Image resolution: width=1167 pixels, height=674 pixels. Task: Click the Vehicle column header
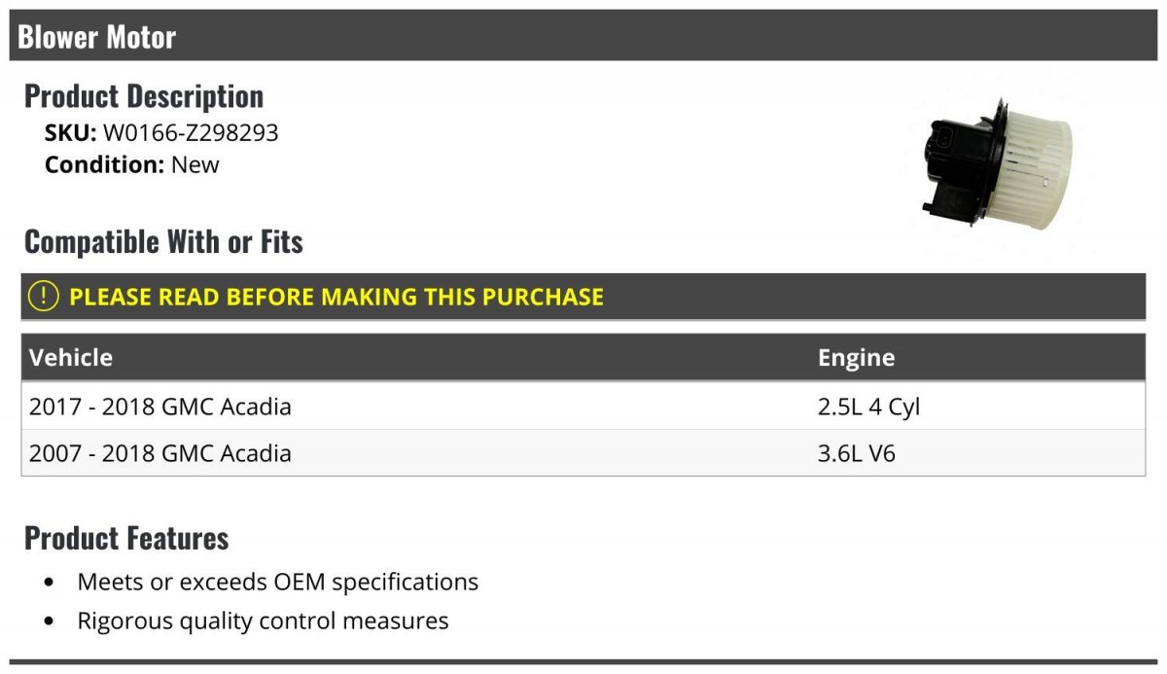coord(71,357)
